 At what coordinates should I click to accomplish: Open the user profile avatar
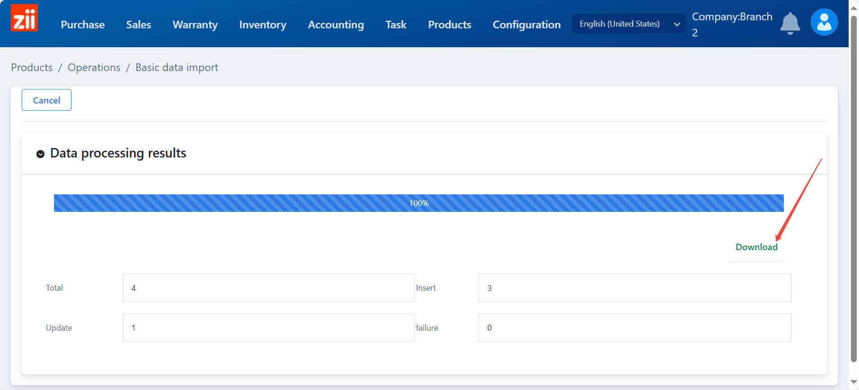(x=823, y=22)
